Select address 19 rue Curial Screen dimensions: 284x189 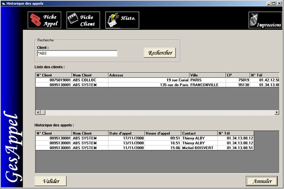pyautogui.click(x=149, y=80)
